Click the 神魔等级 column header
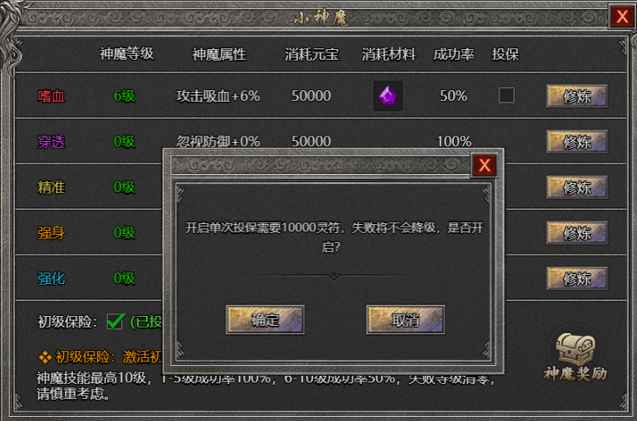The height and width of the screenshot is (421, 637). pyautogui.click(x=126, y=53)
